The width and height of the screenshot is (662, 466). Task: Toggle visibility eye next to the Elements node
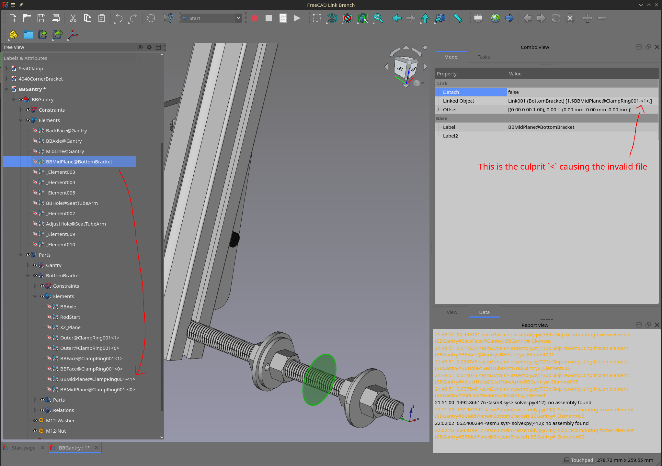[x=28, y=120]
